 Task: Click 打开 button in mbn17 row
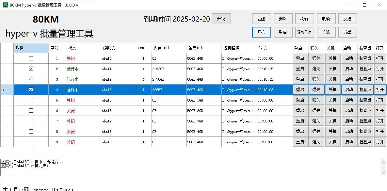(380, 121)
